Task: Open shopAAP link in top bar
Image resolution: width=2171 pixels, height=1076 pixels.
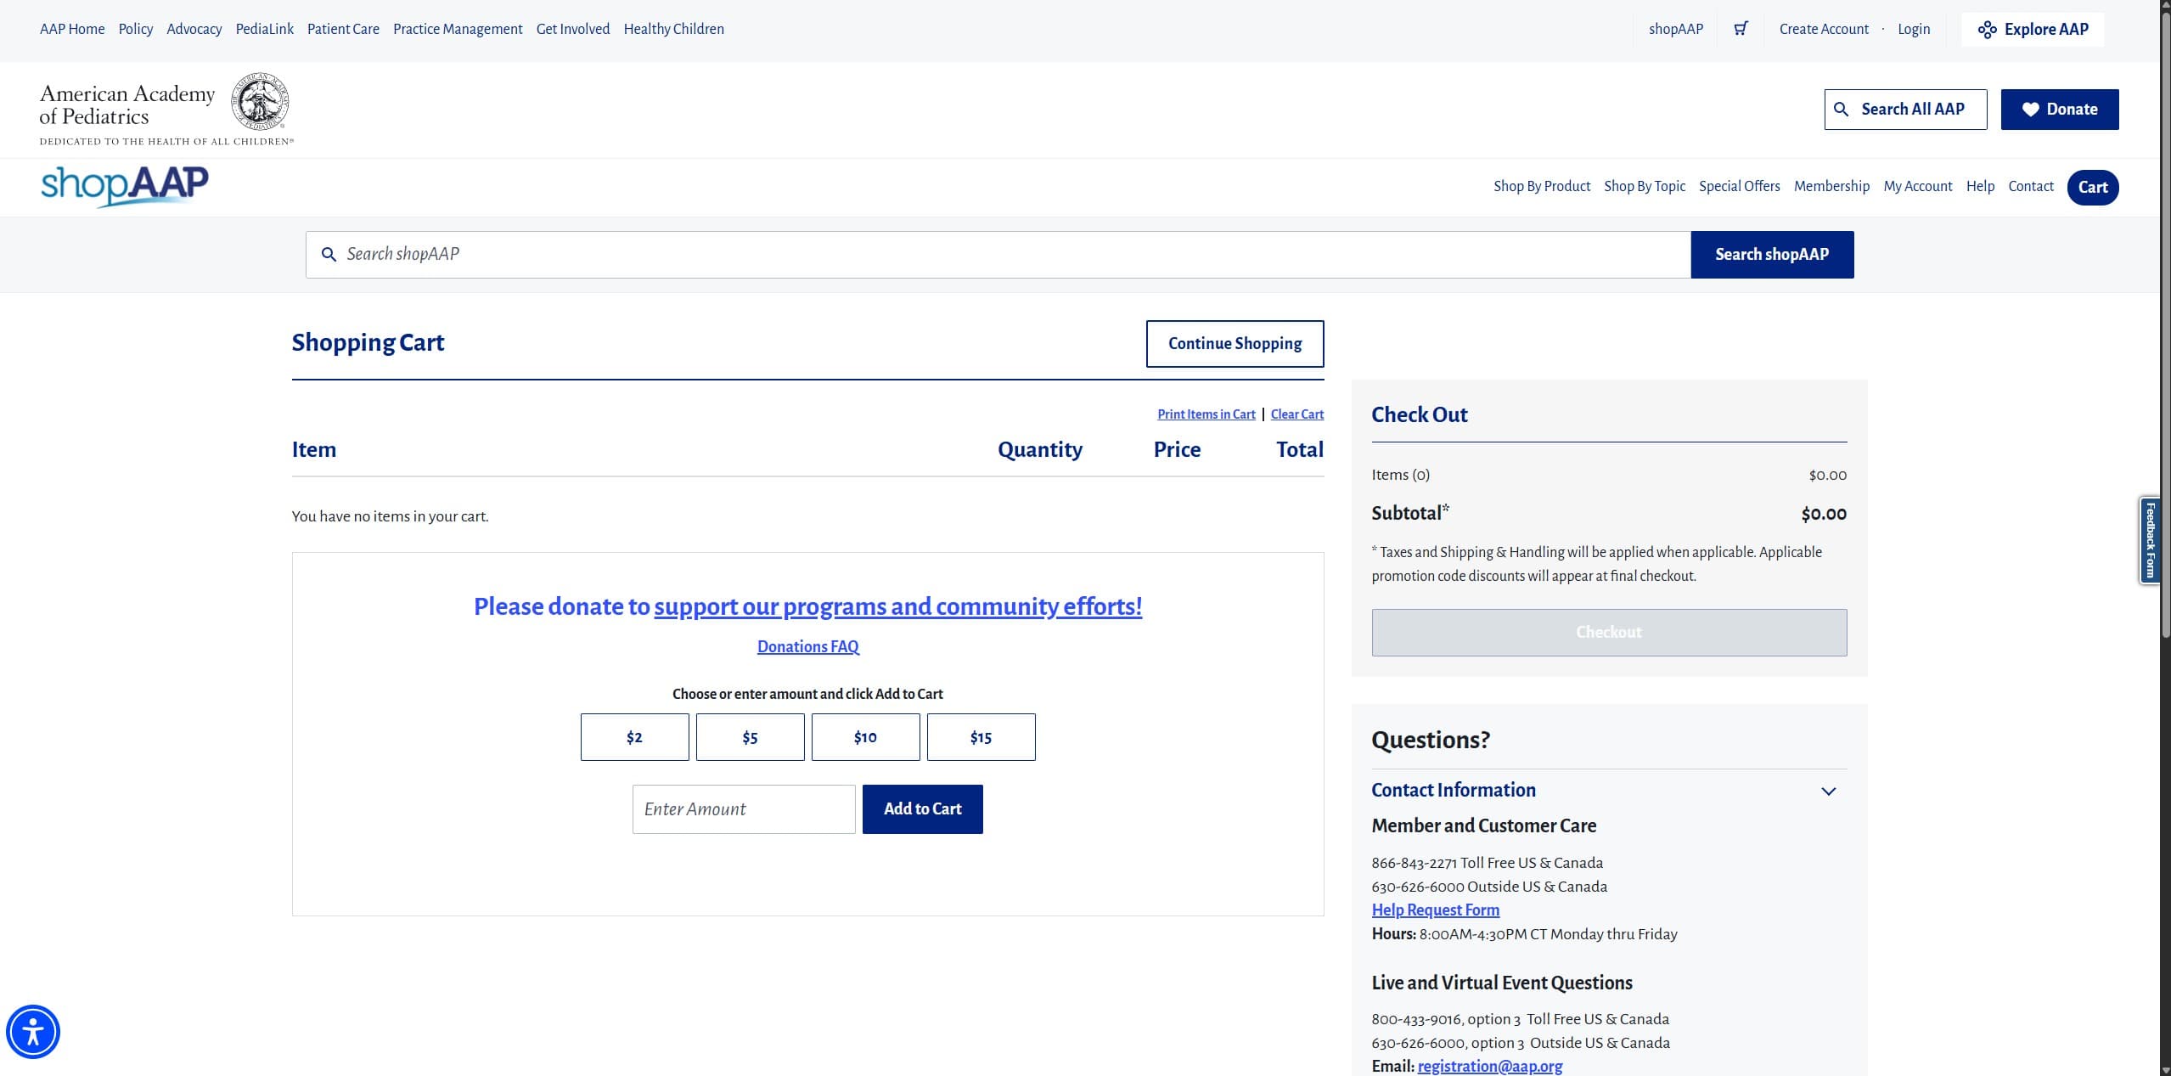Action: click(1676, 29)
